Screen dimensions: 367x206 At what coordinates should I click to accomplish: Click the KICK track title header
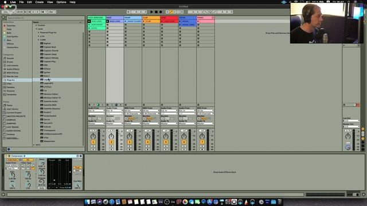(x=96, y=18)
